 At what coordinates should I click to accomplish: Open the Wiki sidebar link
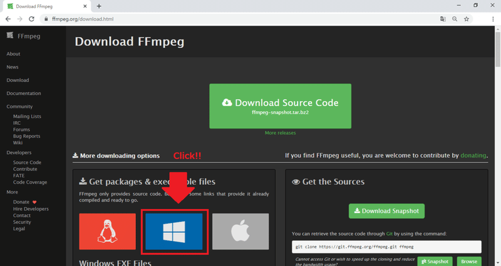(18, 143)
